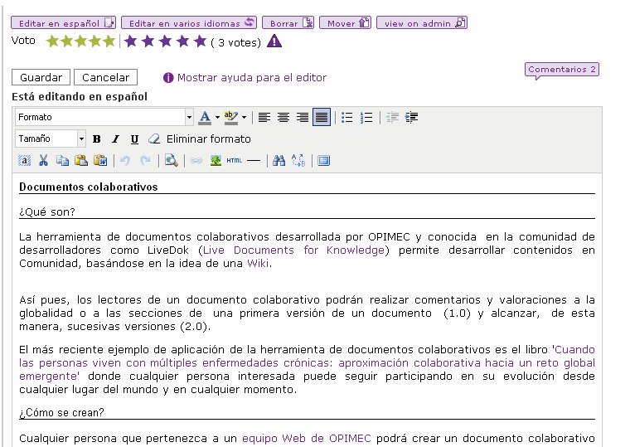Center align the text
Image resolution: width=630 pixels, height=447 pixels.
[283, 117]
